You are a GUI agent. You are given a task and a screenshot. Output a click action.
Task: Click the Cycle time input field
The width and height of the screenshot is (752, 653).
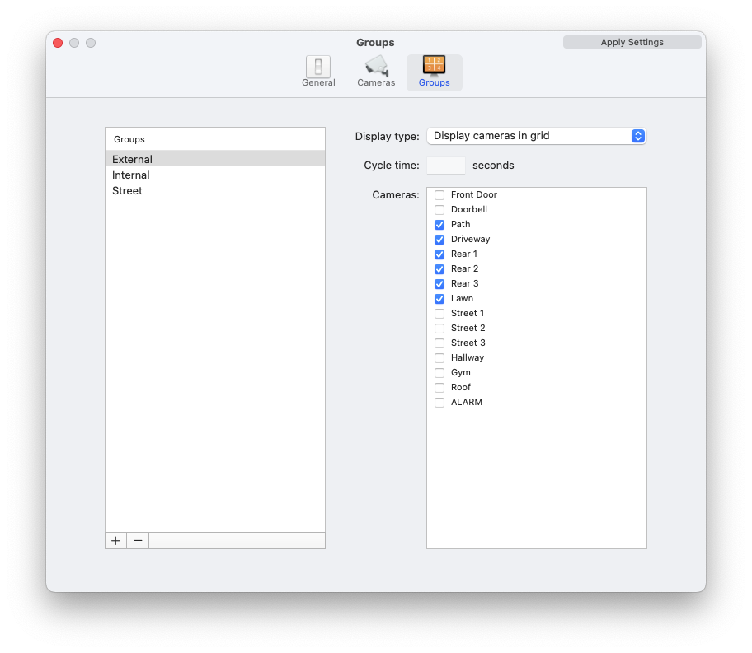click(445, 165)
